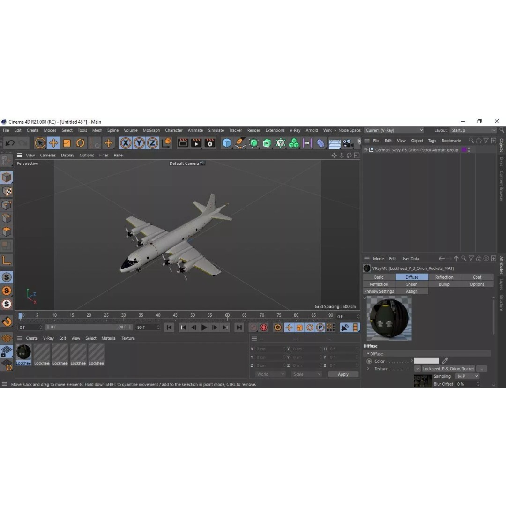506x506 pixels.
Task: Open the green Subdivision Surface generator icon
Action: (x=254, y=143)
